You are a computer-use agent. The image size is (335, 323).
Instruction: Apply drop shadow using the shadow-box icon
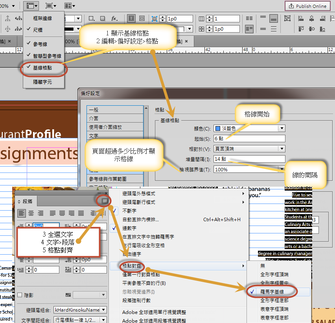[103, 18]
